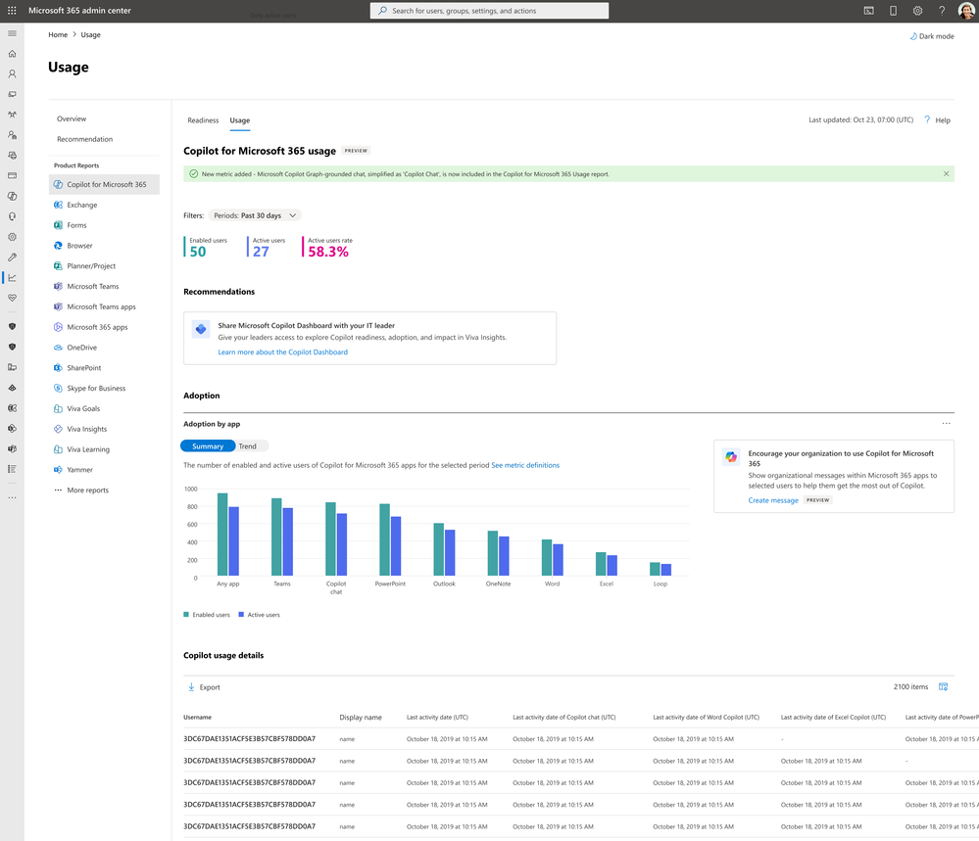The image size is (979, 841).
Task: Expand the Periods: Past 30 days dropdown
Action: 255,215
